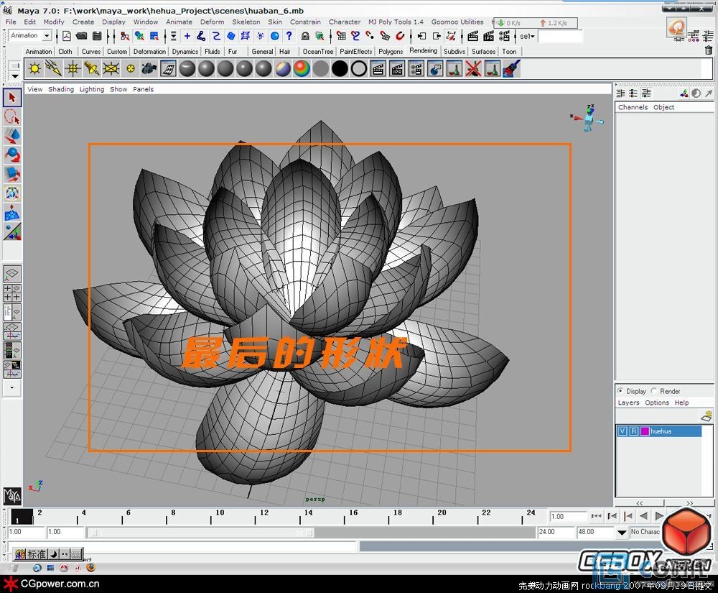Open the Skeleton menu
718x593 pixels.
coord(246,22)
